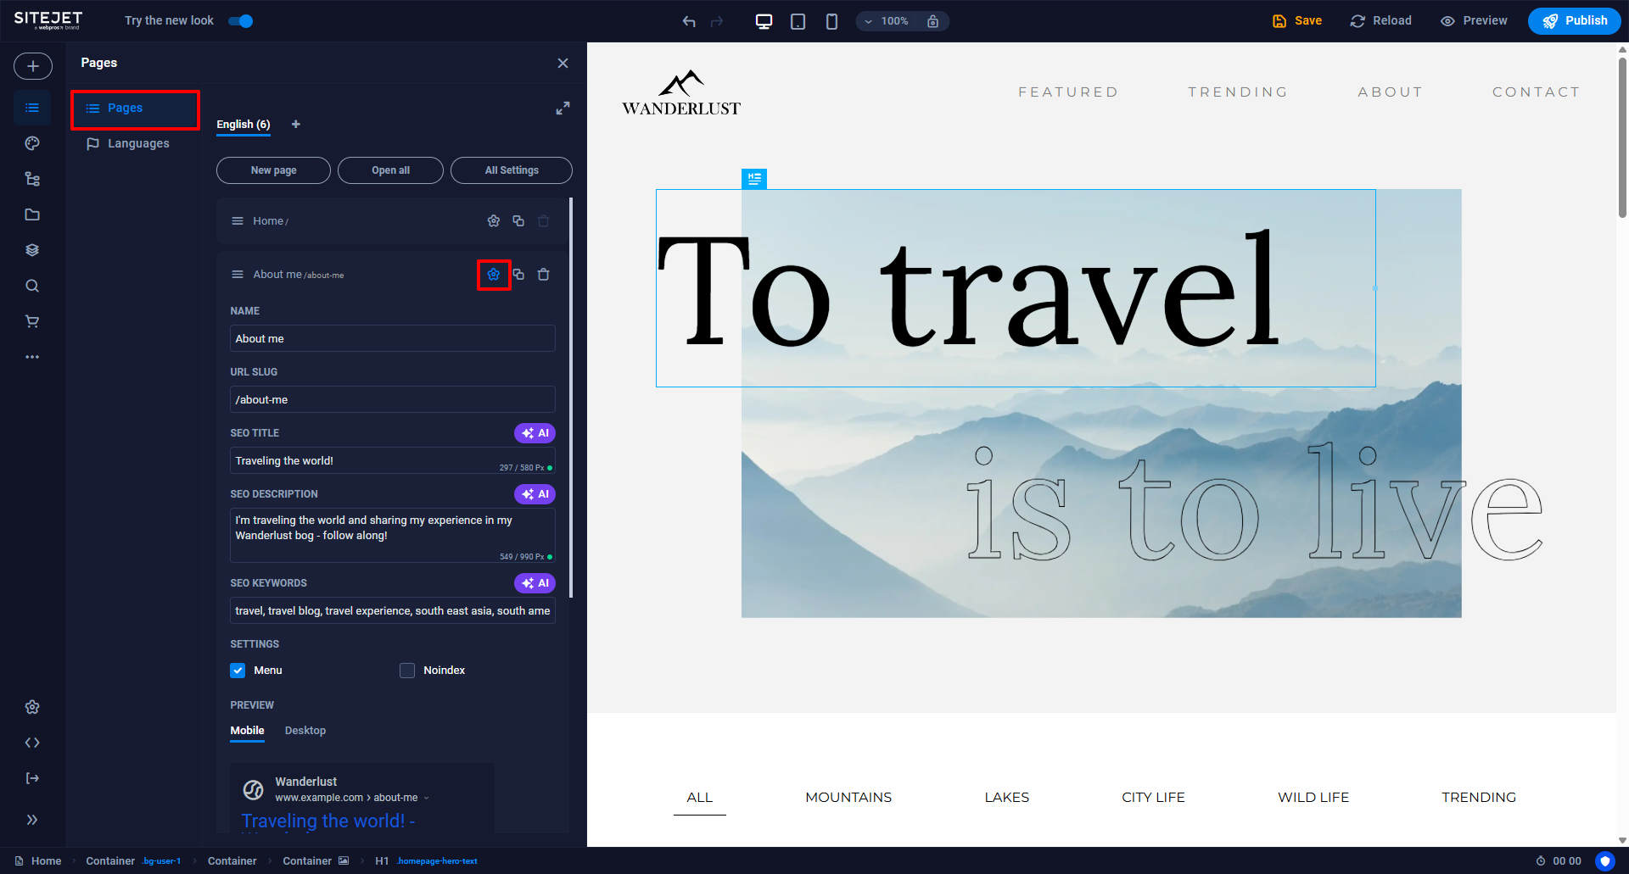Click the New page button

(x=273, y=170)
